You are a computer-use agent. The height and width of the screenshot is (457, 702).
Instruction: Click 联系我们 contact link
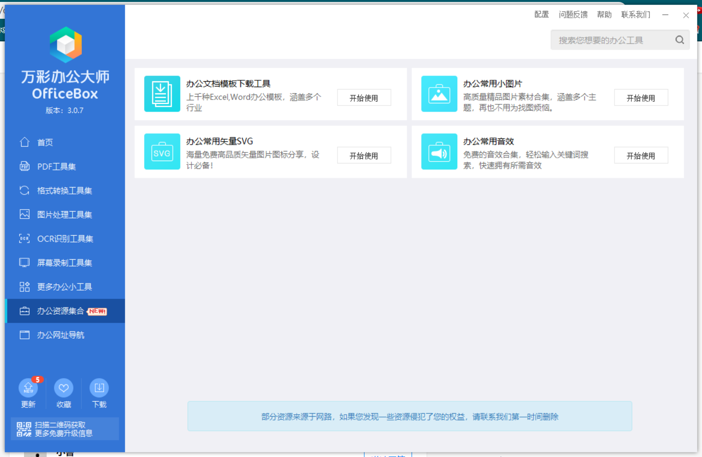(636, 14)
